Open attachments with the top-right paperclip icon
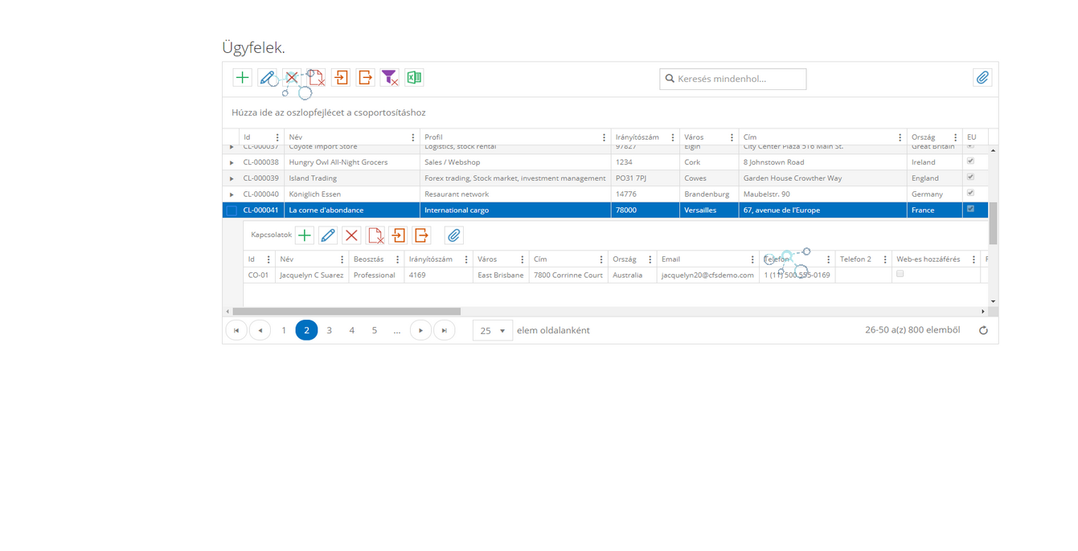Image resolution: width=1078 pixels, height=551 pixels. click(982, 78)
